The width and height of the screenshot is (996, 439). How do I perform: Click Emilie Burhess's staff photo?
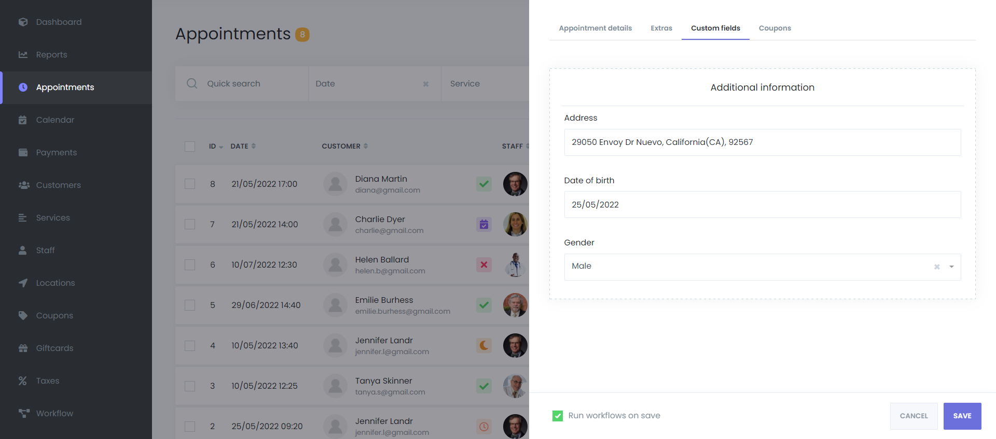[x=515, y=305]
